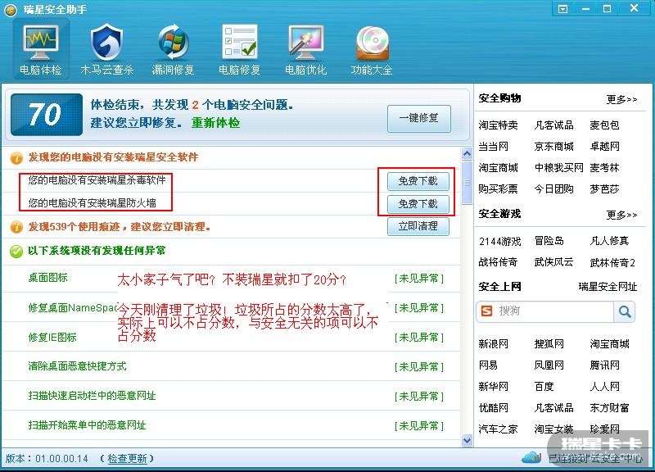Open 更多>> beside 安全游戏

click(x=621, y=215)
